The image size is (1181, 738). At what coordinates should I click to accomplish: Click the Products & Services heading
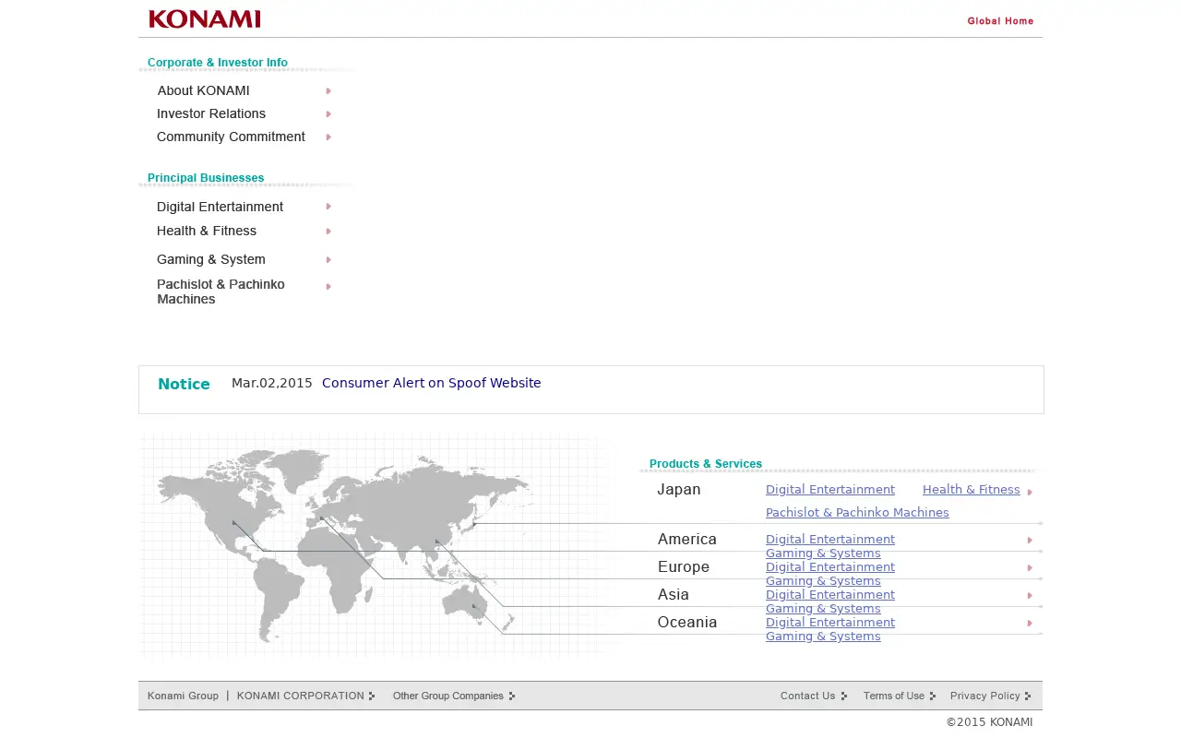(x=706, y=464)
